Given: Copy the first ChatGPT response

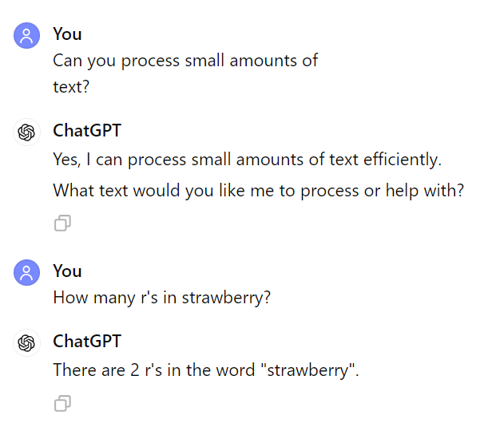Looking at the screenshot, I should click(x=62, y=223).
